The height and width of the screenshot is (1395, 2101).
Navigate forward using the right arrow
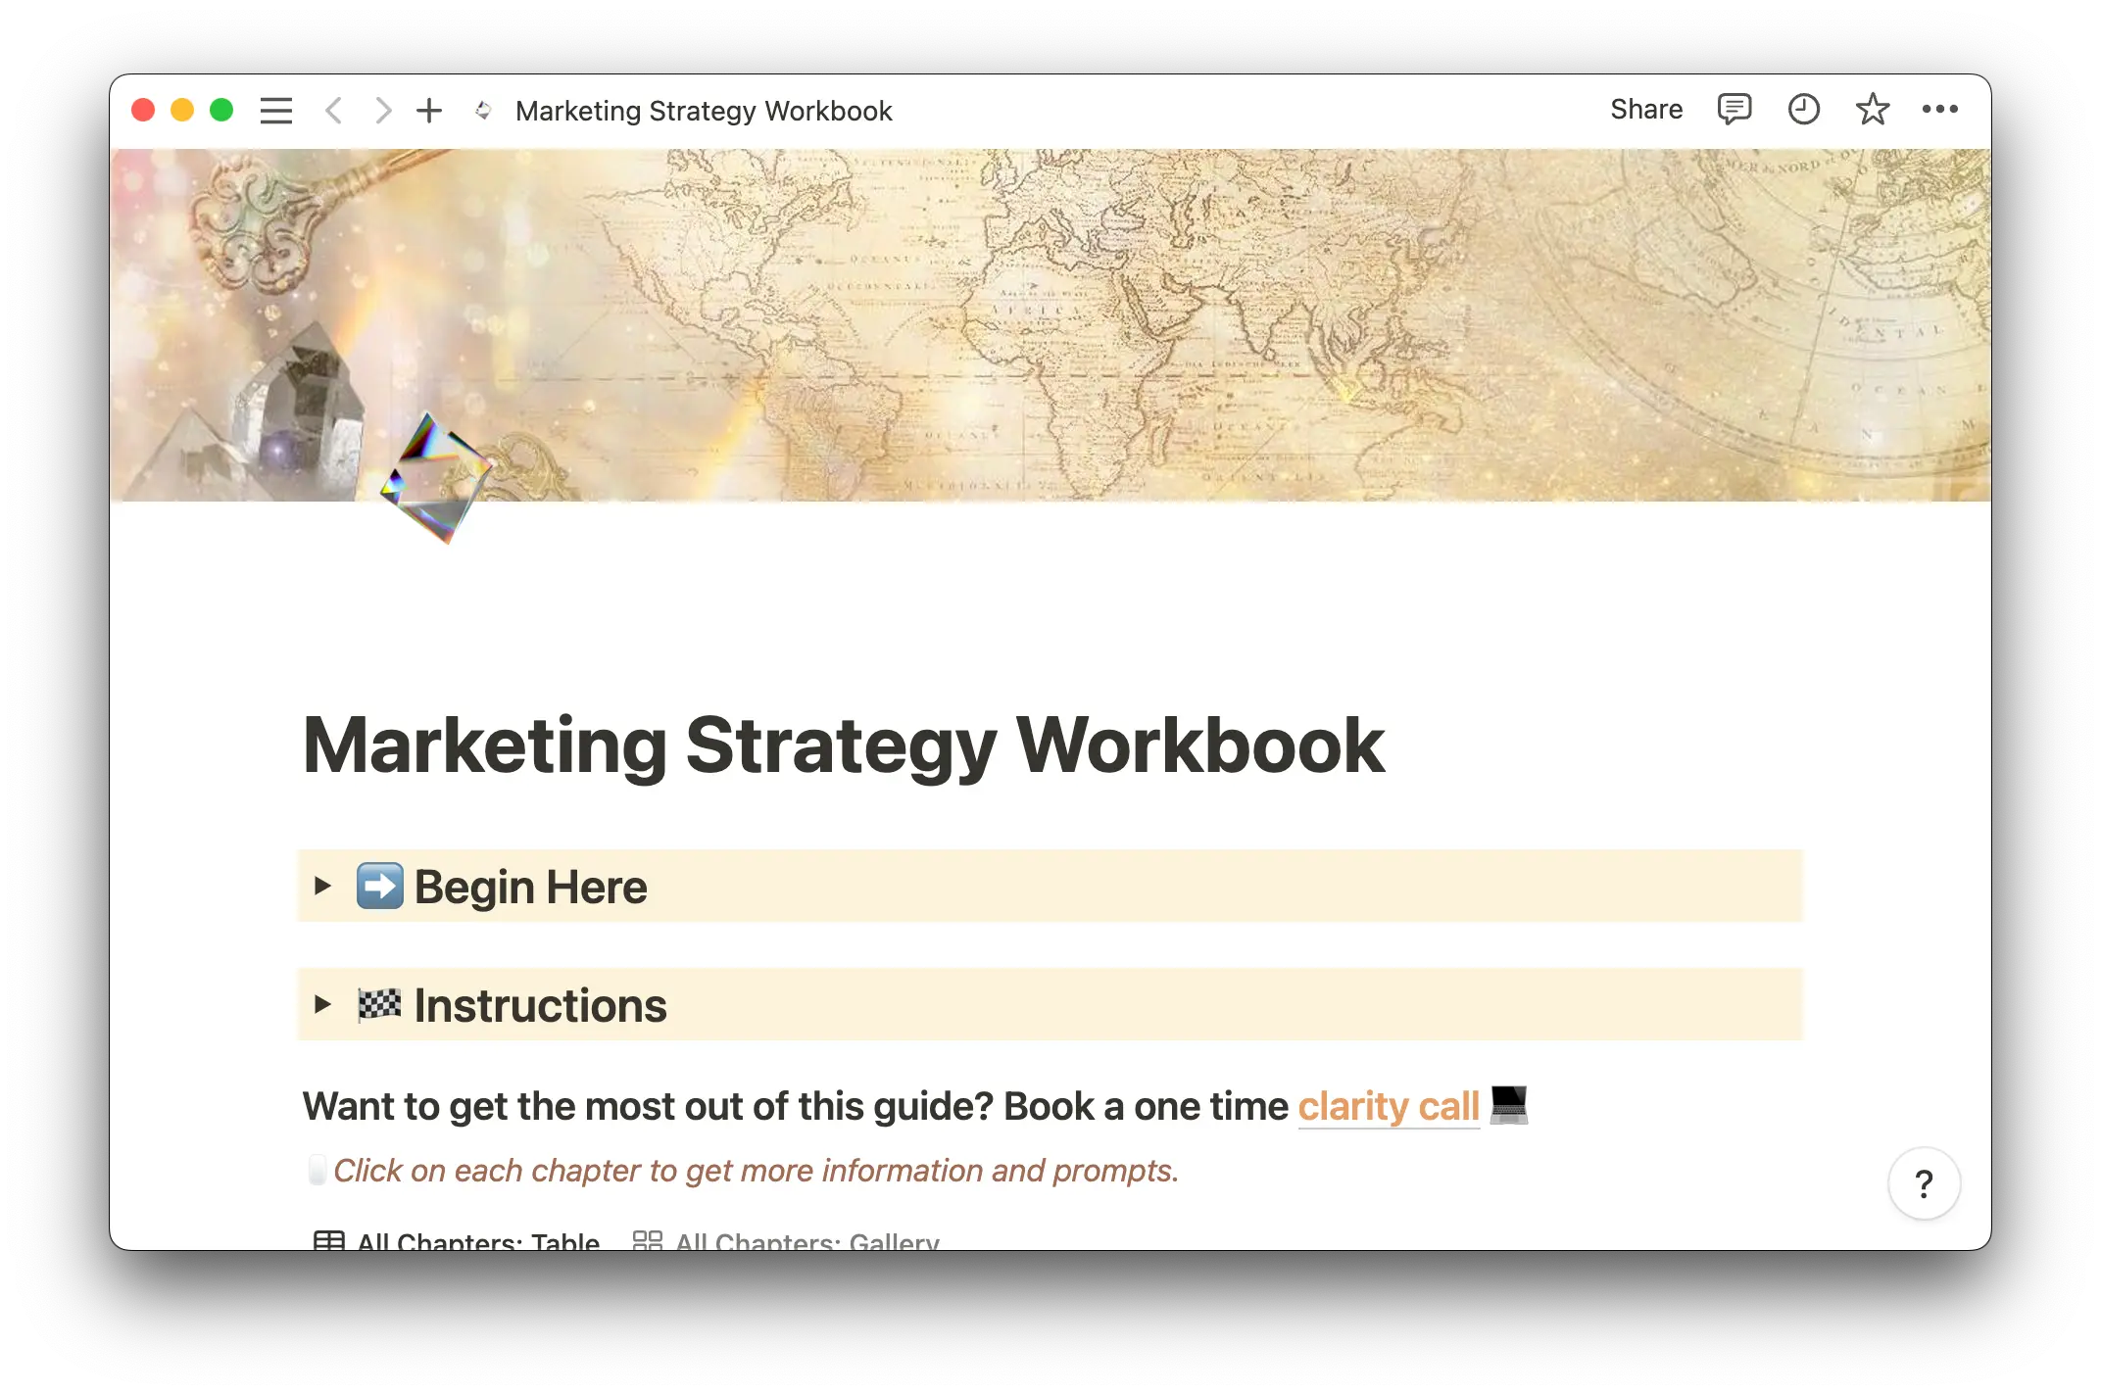tap(382, 110)
